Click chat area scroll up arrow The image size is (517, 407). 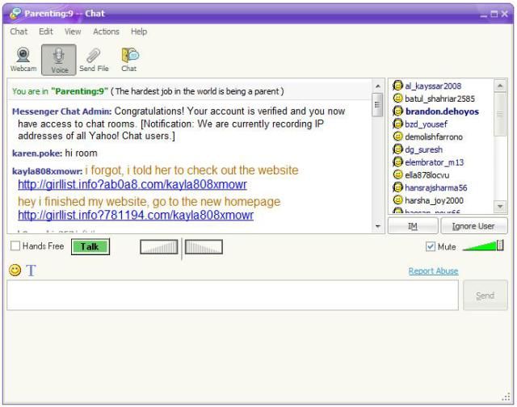point(378,86)
